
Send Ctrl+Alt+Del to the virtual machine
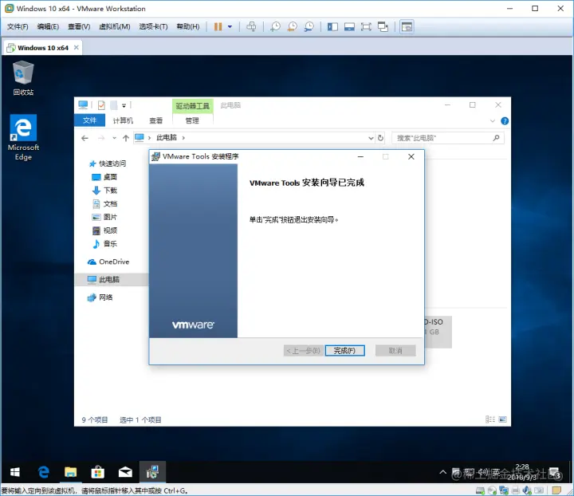[x=251, y=27]
